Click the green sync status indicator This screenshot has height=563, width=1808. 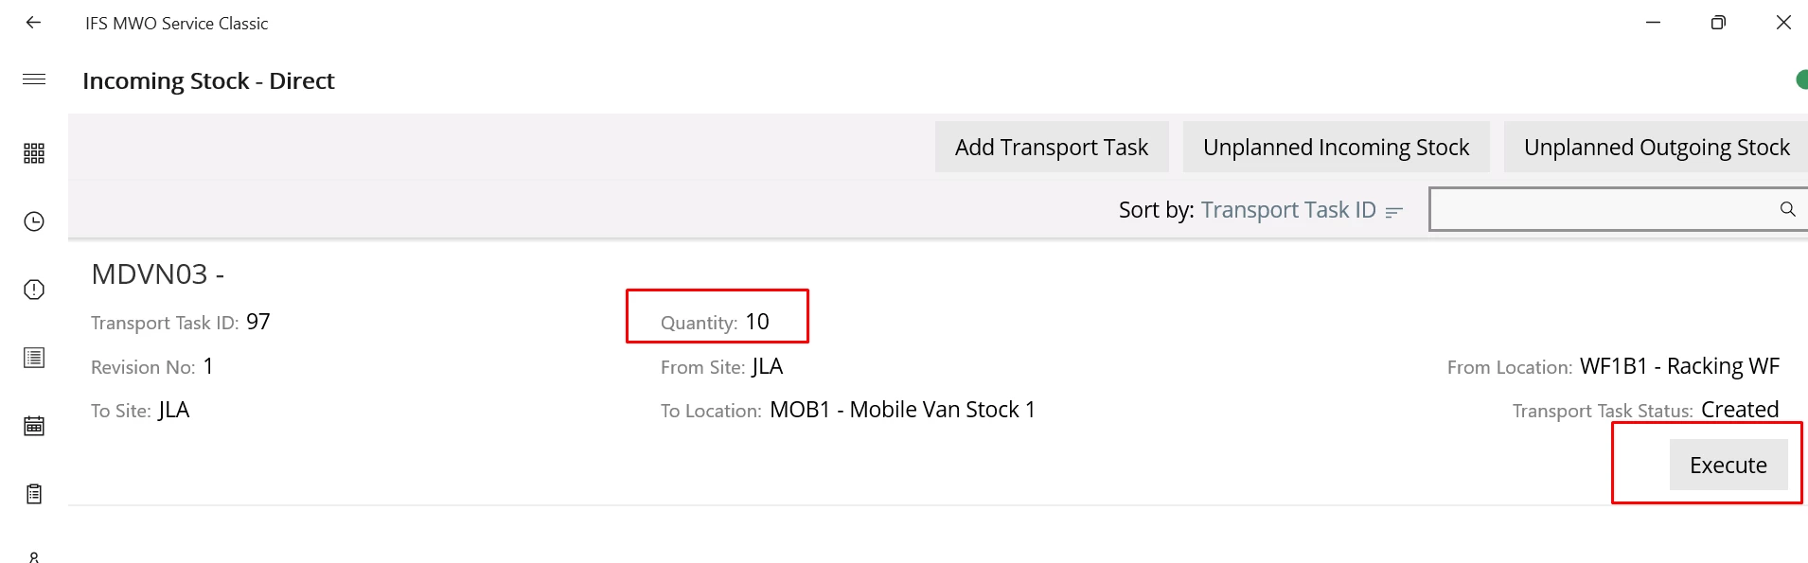pyautogui.click(x=1801, y=80)
